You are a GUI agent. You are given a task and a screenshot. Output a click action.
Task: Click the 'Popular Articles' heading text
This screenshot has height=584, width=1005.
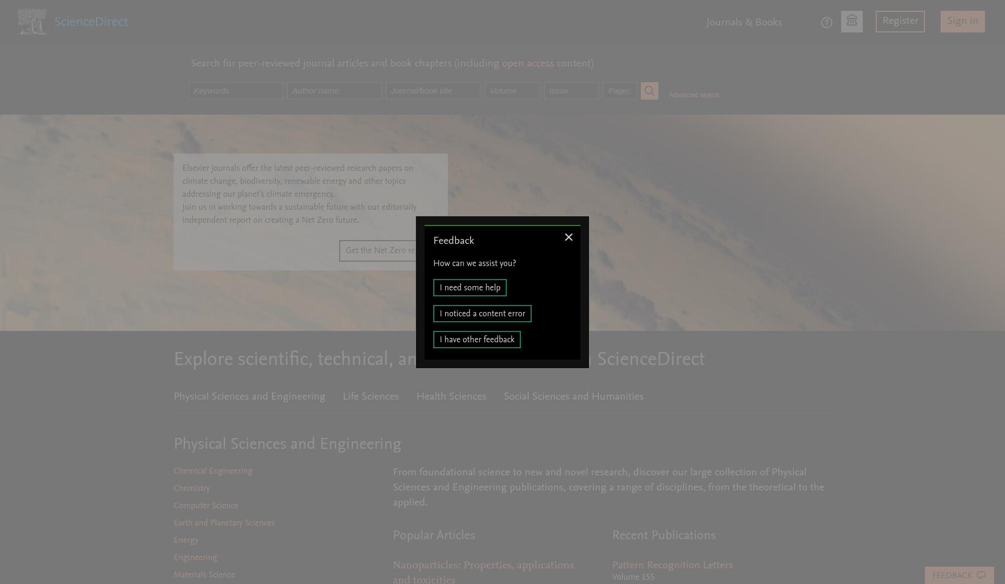[x=434, y=536]
